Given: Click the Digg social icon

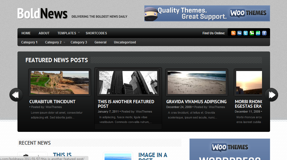Looking at the screenshot, I should 239,33.
